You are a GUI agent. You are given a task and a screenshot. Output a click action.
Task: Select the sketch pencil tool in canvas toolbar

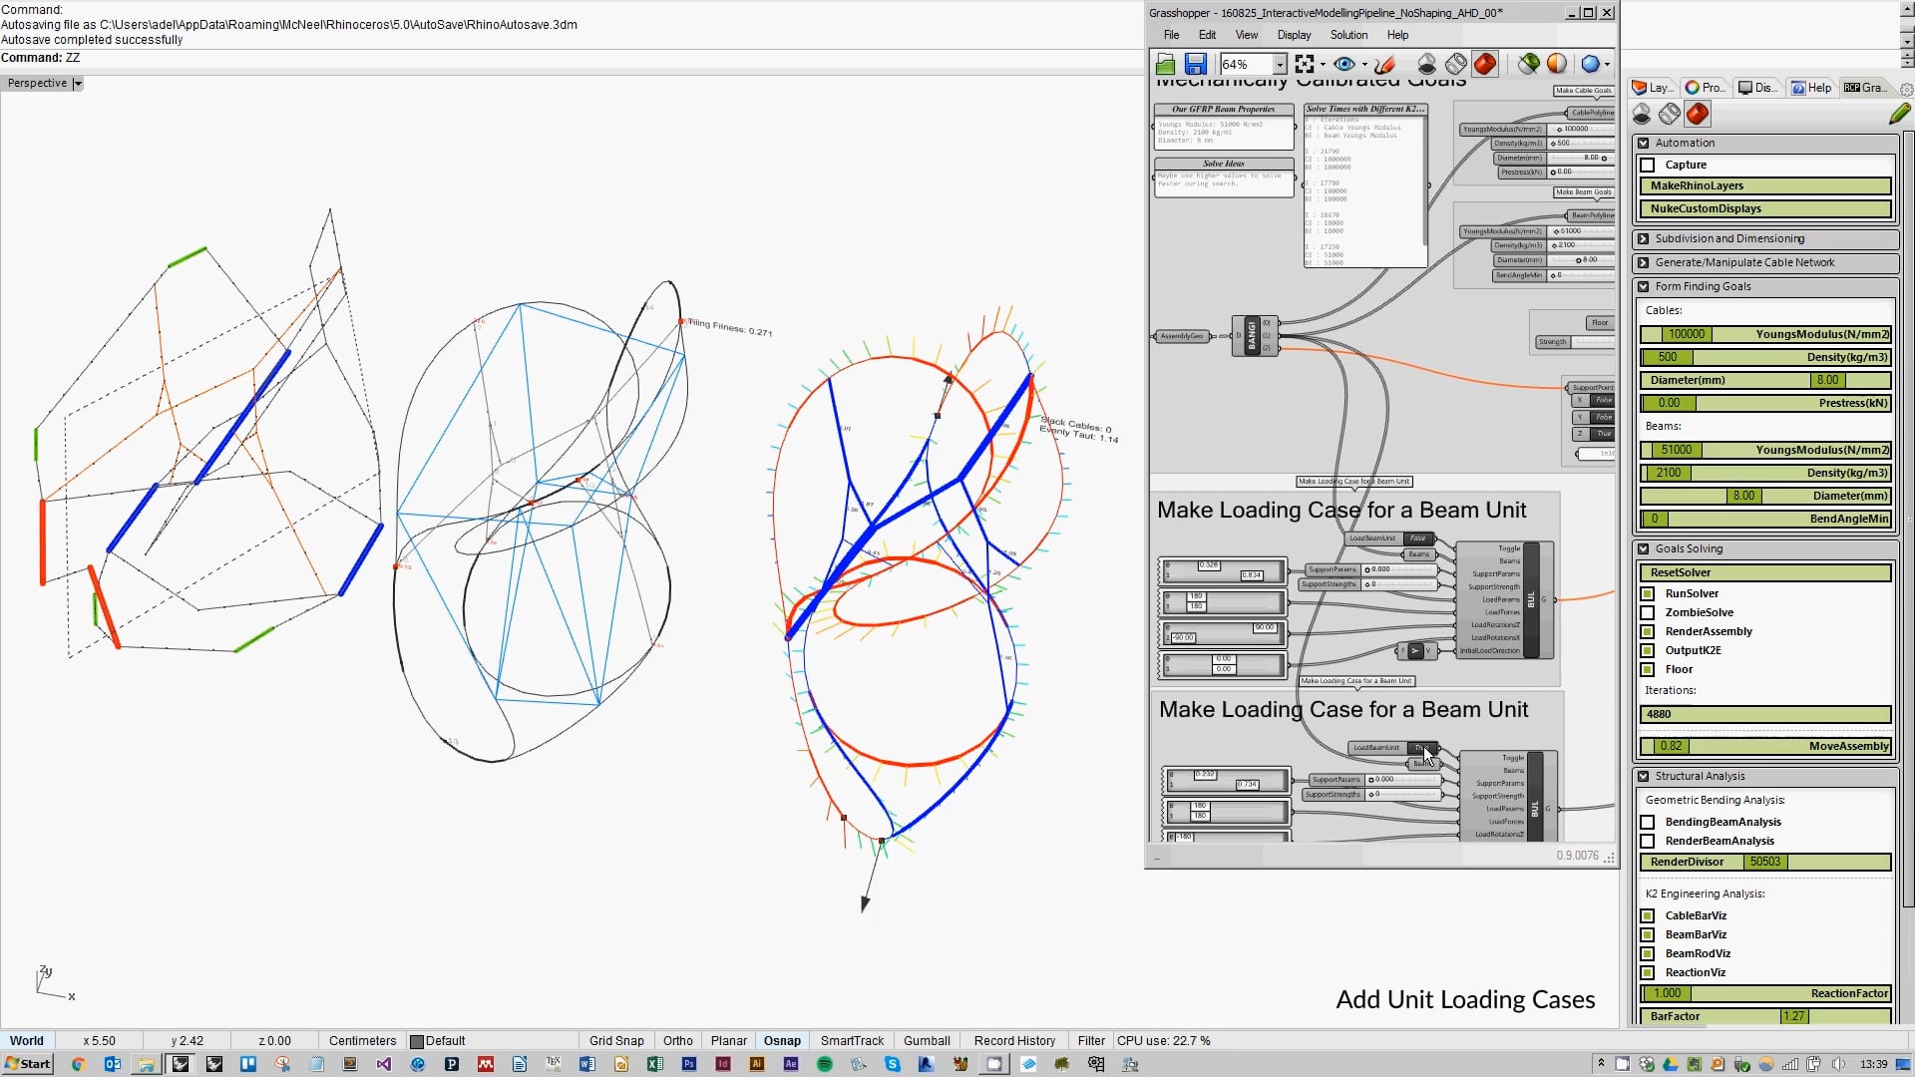(1384, 65)
